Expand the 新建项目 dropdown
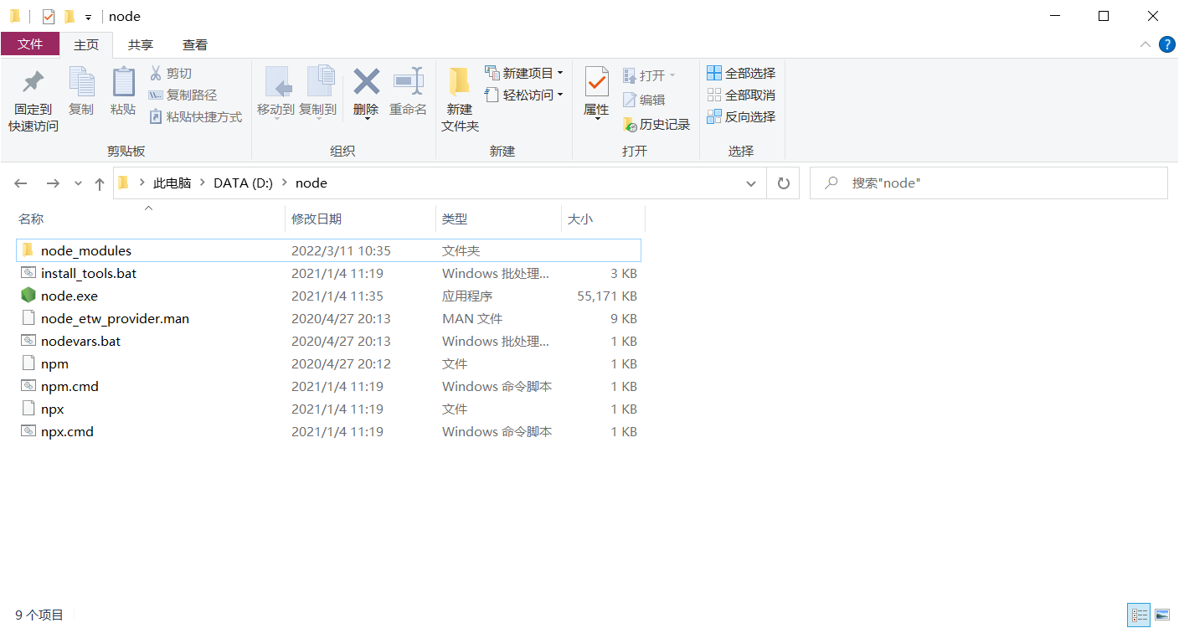Image resolution: width=1179 pixels, height=628 pixels. (x=560, y=74)
